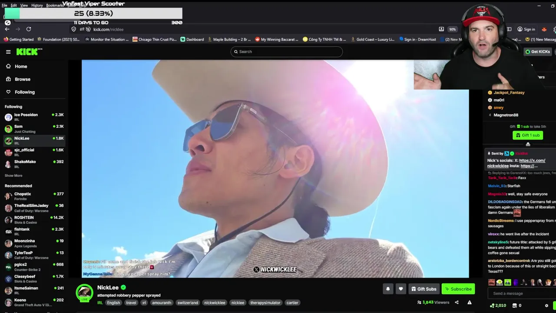
Task: Click Jackpot_Fantasy on the gift leaderboard
Action: pos(509,93)
